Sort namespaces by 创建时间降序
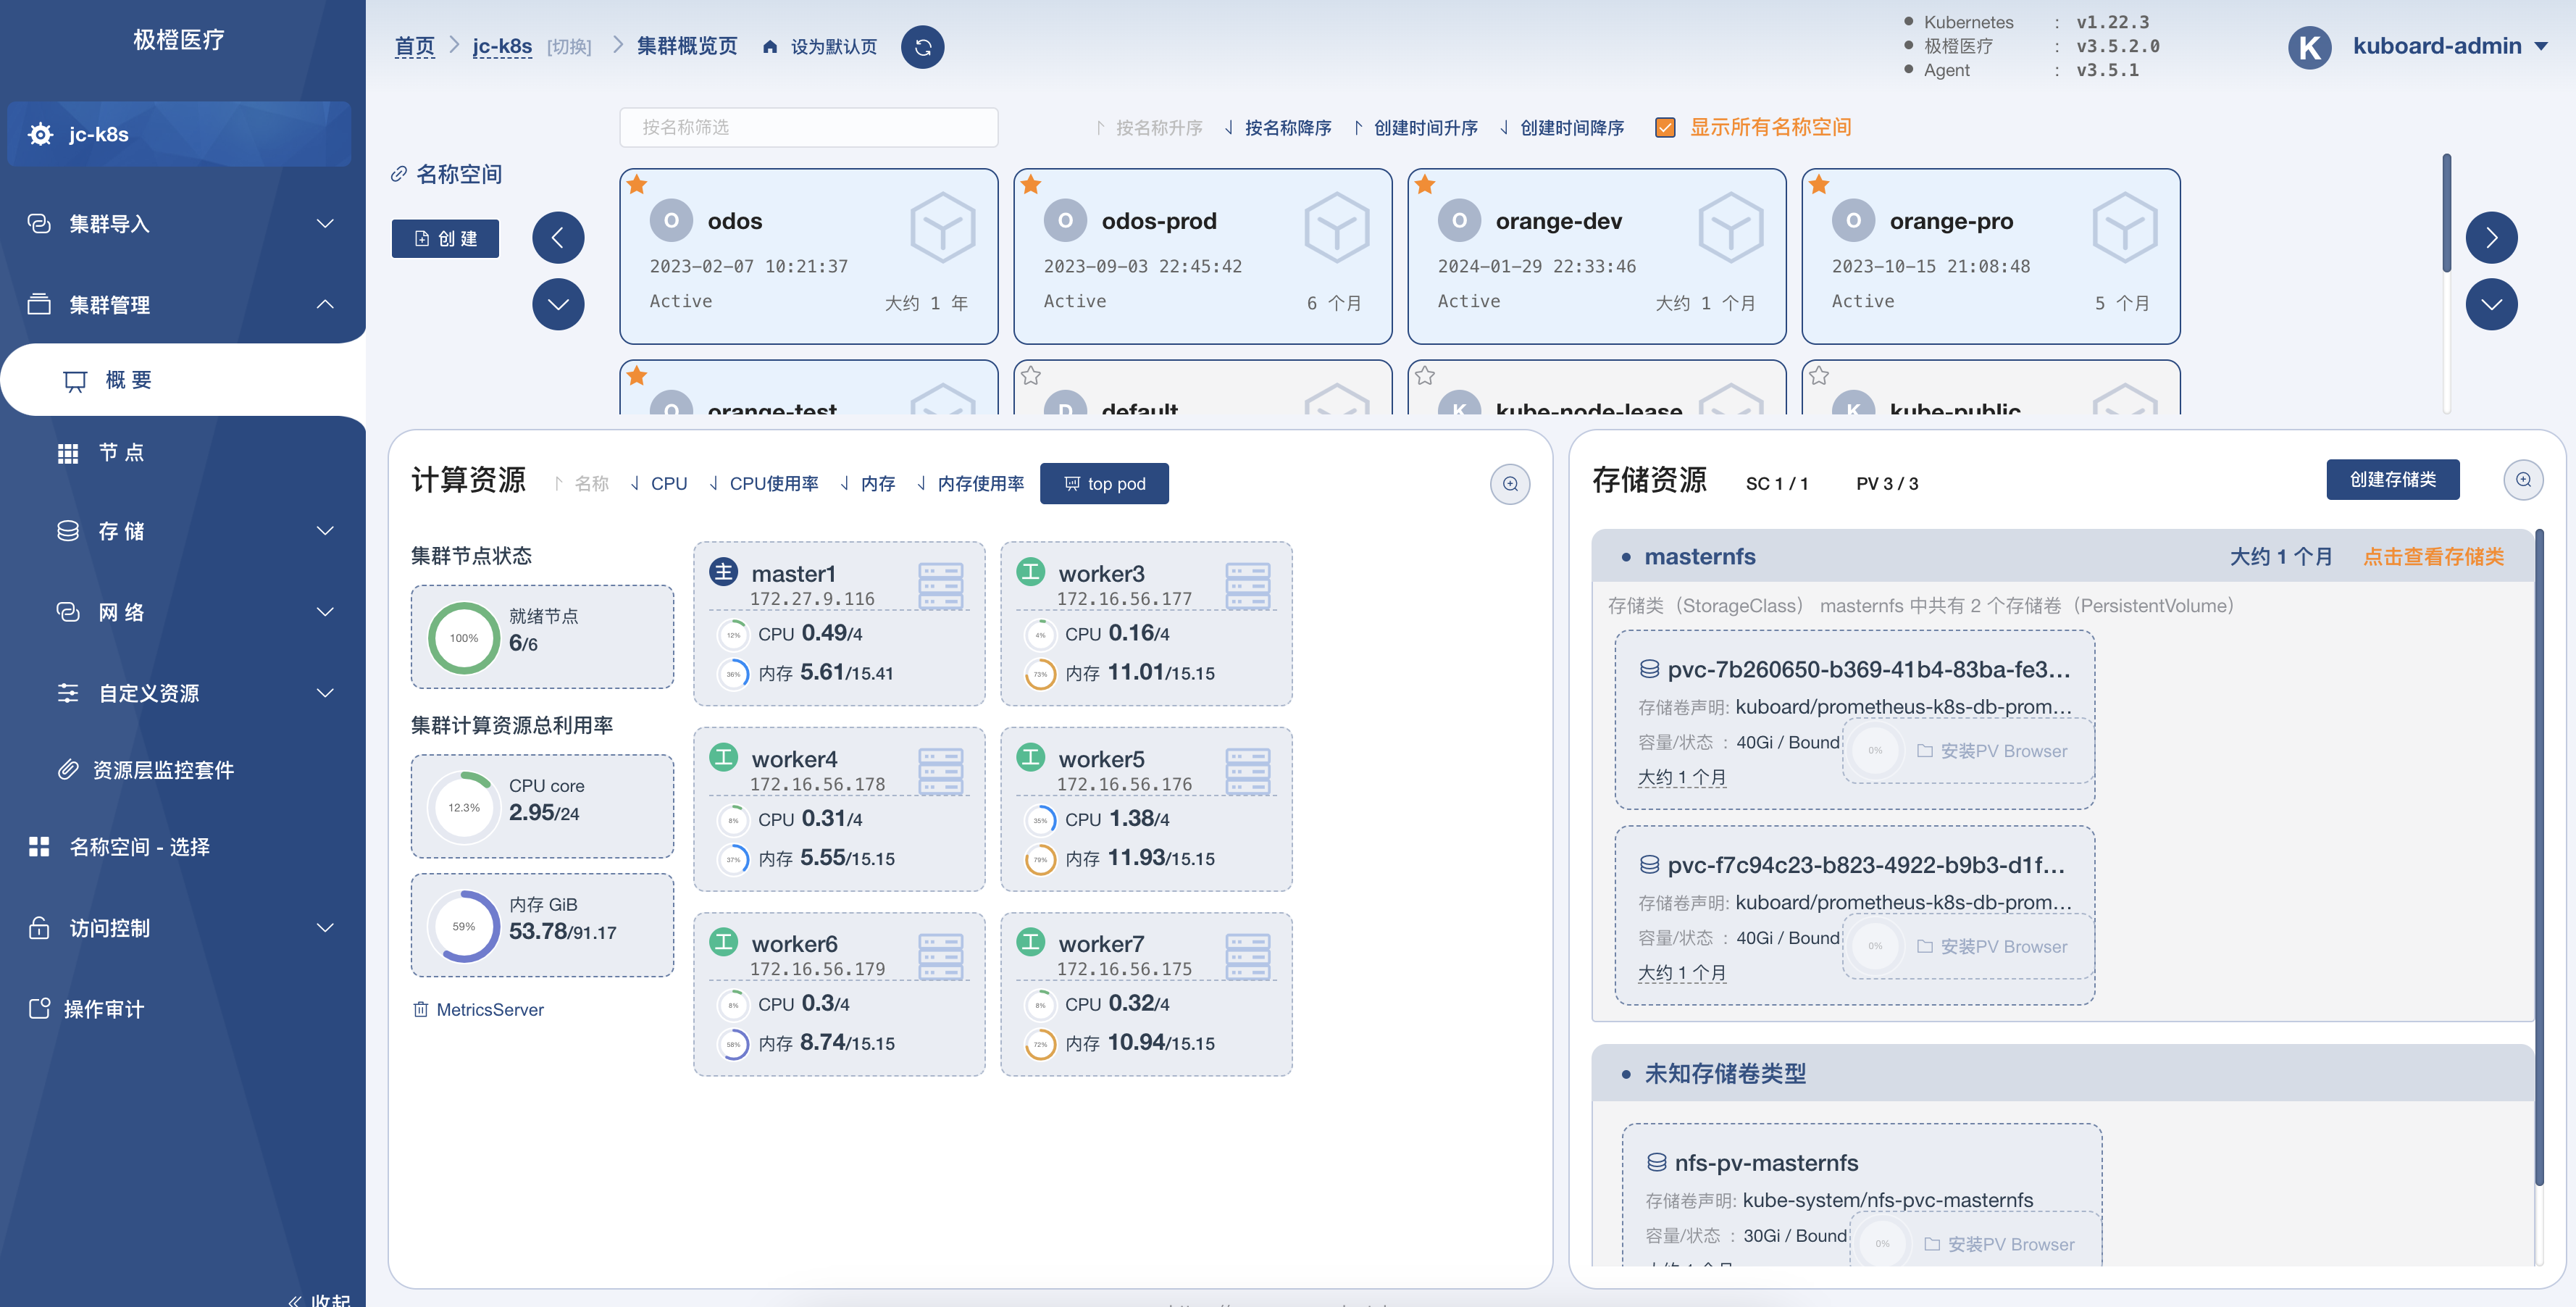 coord(1562,128)
